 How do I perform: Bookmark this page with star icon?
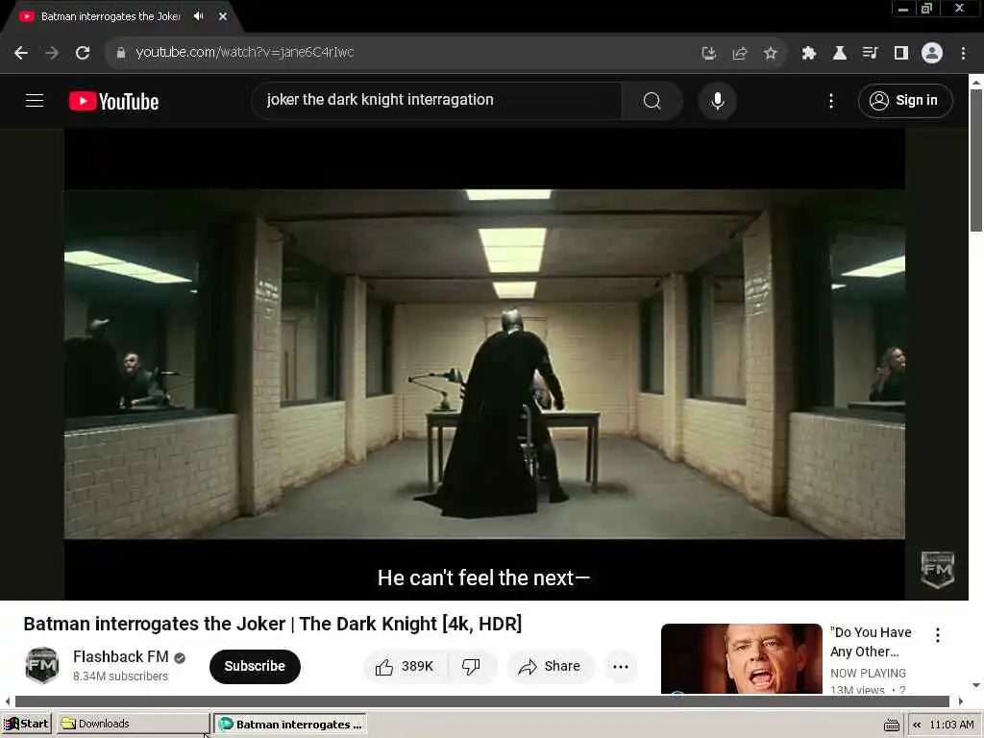770,54
